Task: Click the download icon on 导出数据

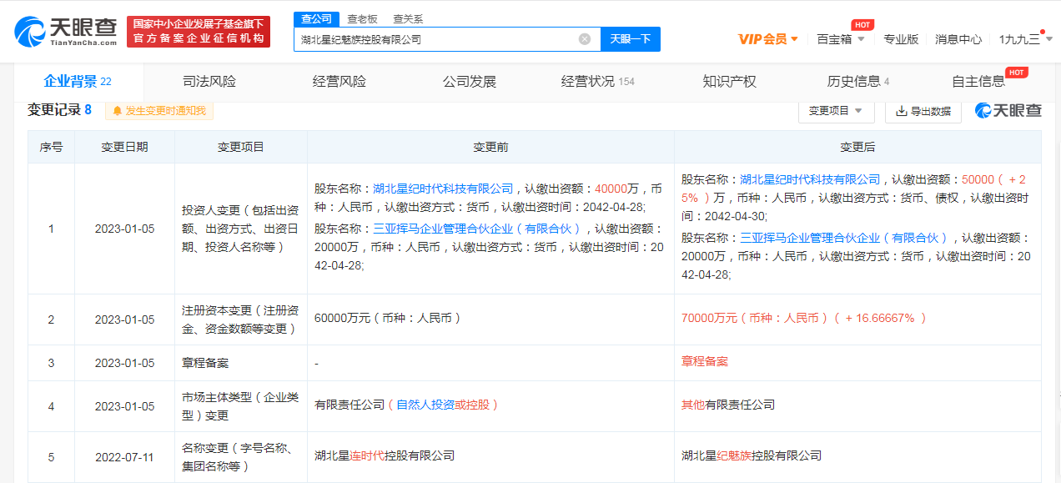Action: 901,111
